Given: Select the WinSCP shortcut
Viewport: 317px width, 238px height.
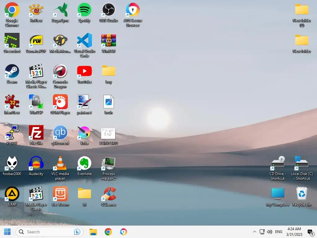Looking at the screenshot, I should click(36, 102).
